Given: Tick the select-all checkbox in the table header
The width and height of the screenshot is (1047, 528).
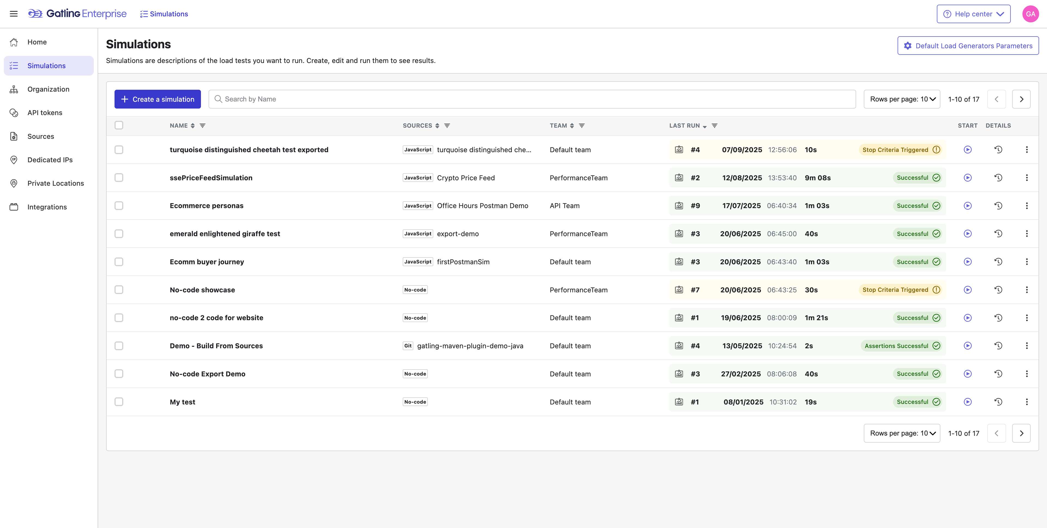Looking at the screenshot, I should pyautogui.click(x=119, y=125).
